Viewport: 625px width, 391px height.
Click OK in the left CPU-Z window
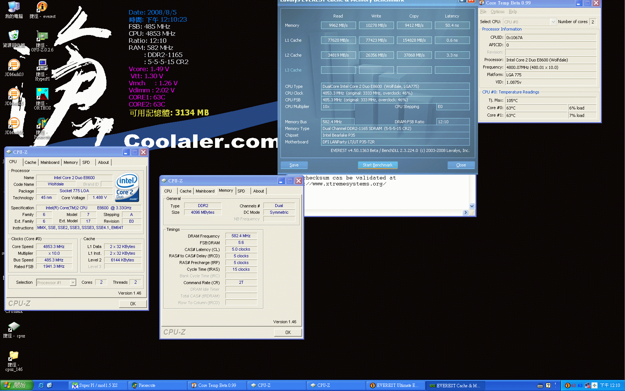tap(133, 304)
